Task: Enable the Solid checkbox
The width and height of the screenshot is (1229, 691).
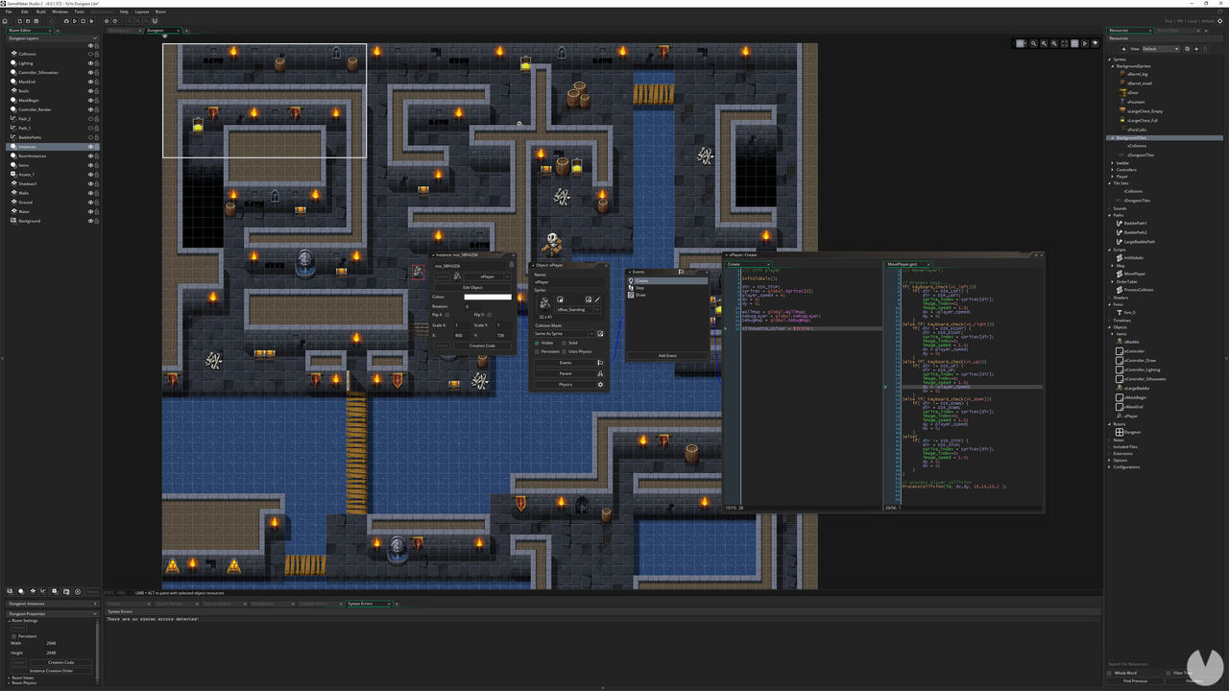Action: click(564, 343)
